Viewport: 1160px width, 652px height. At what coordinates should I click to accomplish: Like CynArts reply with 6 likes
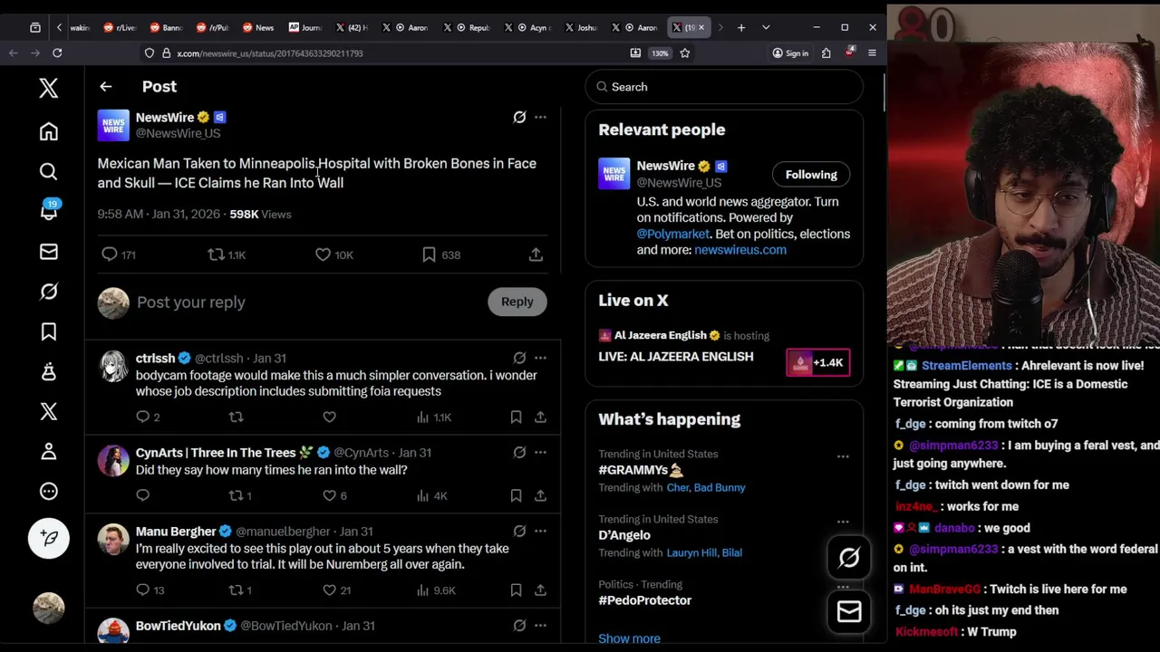click(333, 495)
